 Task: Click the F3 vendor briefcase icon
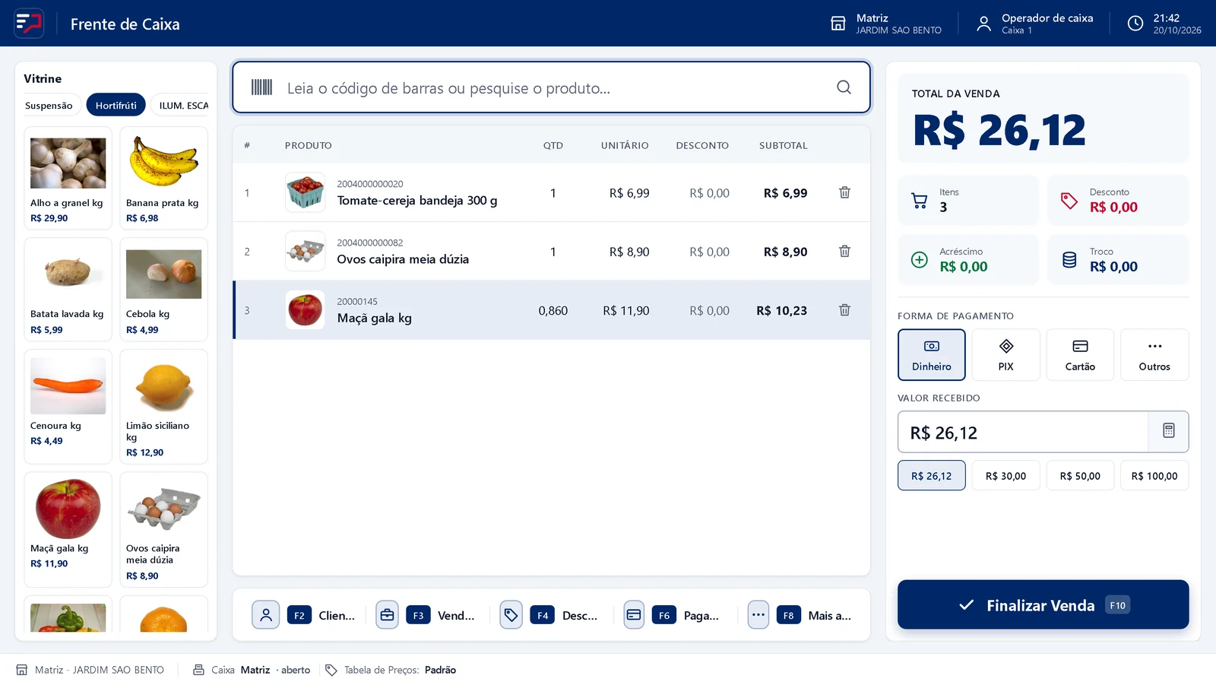387,615
